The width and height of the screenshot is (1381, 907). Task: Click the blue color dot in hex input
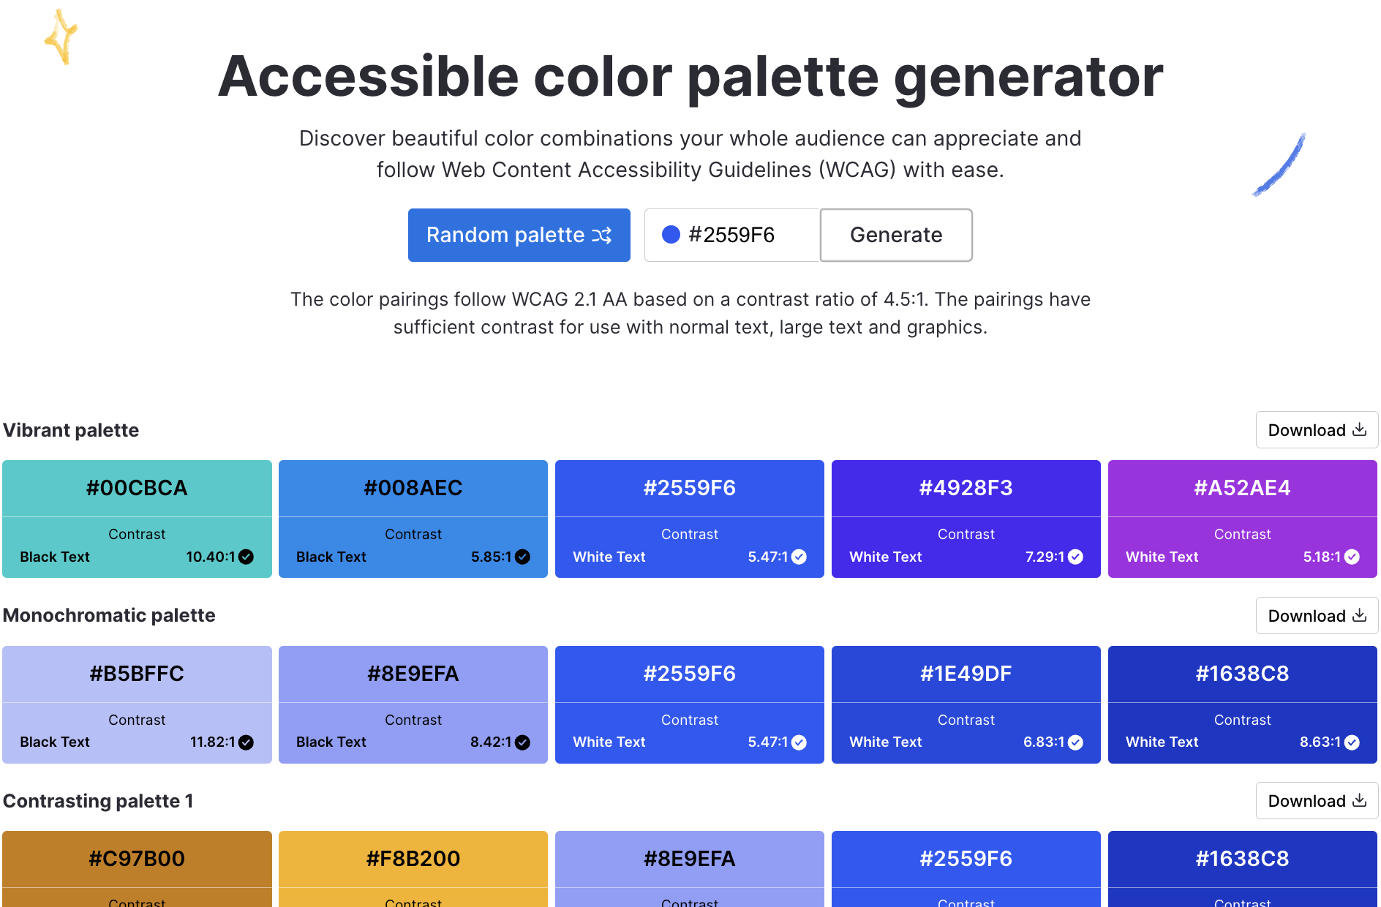(671, 234)
